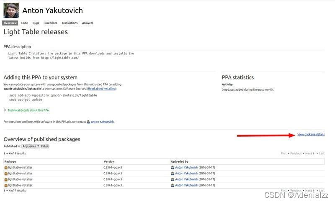Viewport: 335px width, 202px height.
Task: Click the add-apt-repository command text
Action: (53, 95)
